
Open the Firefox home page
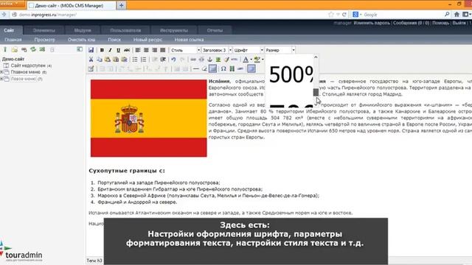point(457,15)
